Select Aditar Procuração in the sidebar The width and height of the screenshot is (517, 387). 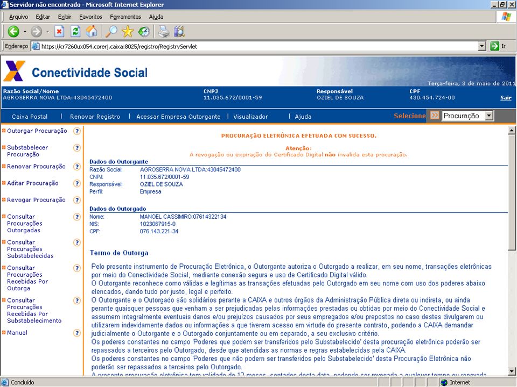(33, 183)
